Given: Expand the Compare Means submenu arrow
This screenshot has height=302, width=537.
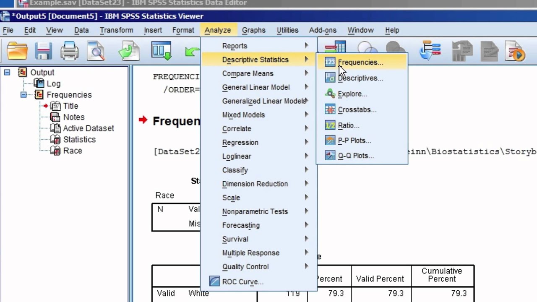Looking at the screenshot, I should tap(307, 73).
